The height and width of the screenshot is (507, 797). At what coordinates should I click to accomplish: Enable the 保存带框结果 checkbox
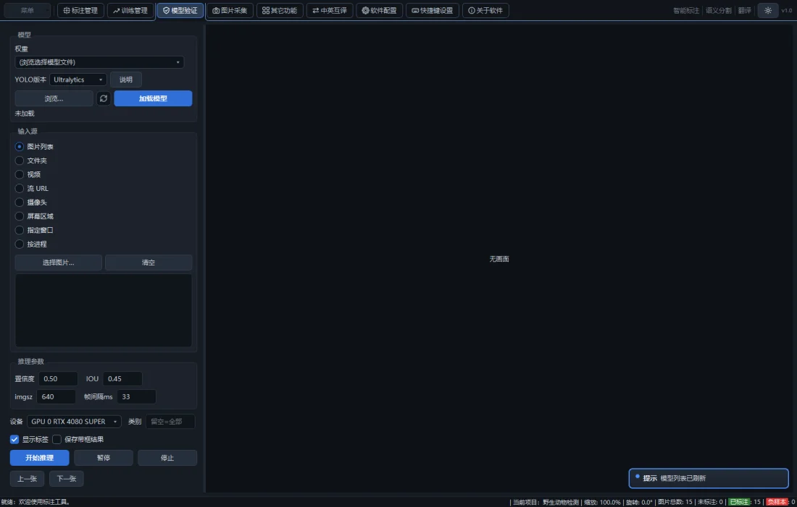(57, 440)
